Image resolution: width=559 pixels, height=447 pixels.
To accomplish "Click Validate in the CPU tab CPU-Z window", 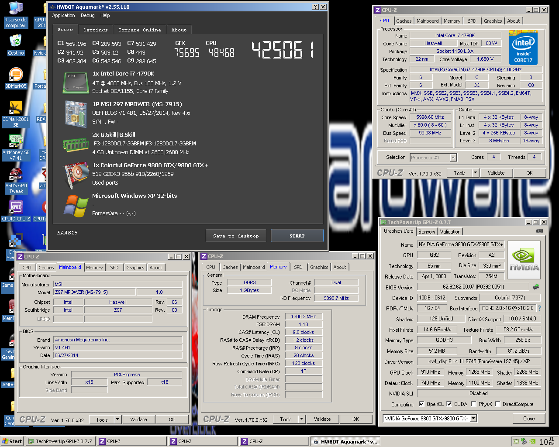I will tap(496, 173).
